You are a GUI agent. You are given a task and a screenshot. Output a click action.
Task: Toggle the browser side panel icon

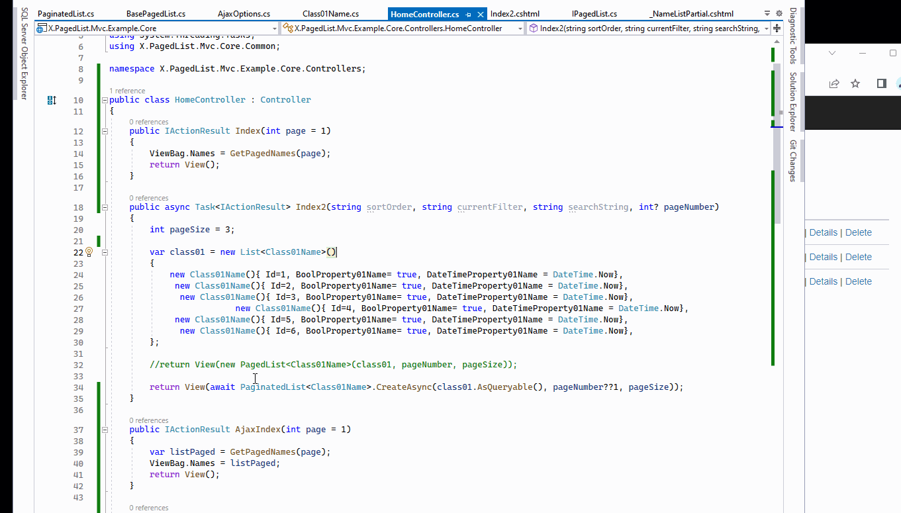(x=881, y=83)
